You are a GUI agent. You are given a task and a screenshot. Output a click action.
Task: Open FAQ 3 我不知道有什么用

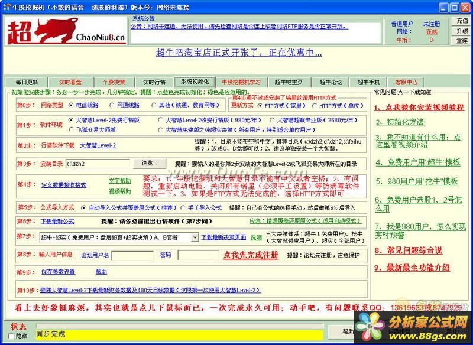tap(418, 141)
